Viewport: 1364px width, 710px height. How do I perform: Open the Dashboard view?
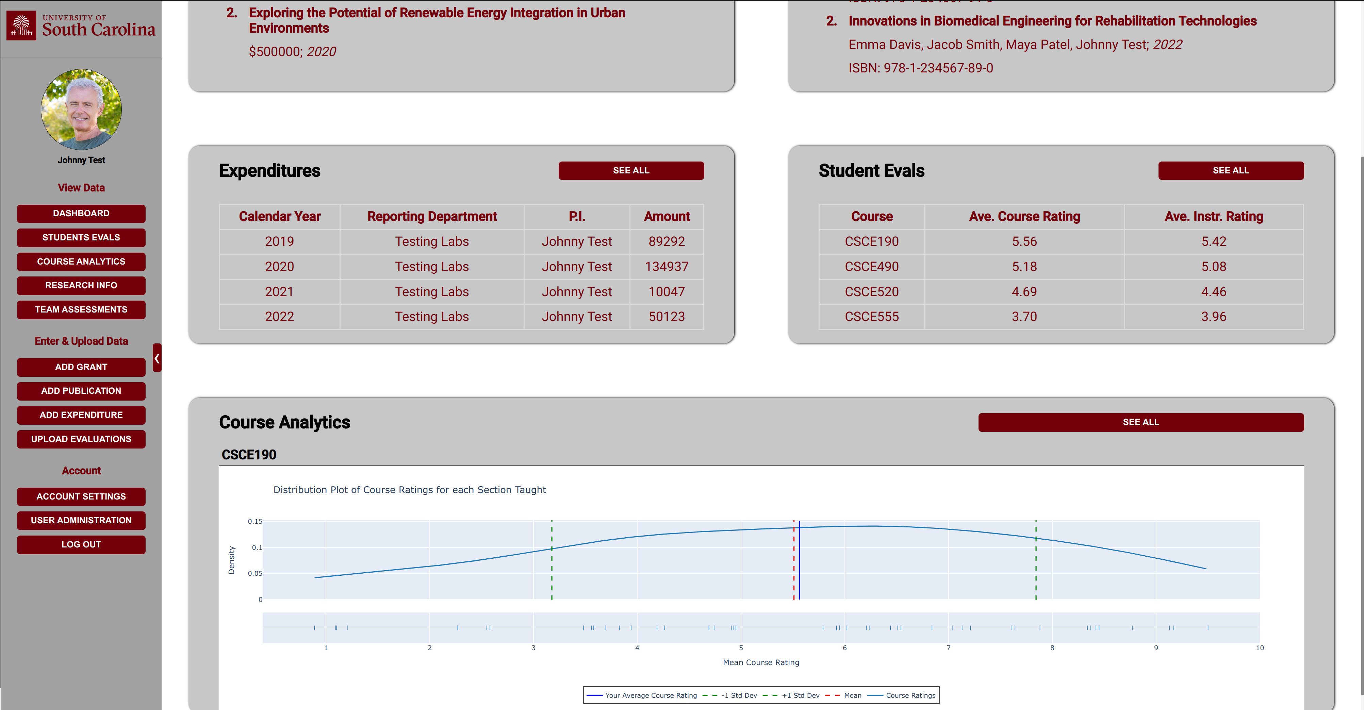(81, 213)
